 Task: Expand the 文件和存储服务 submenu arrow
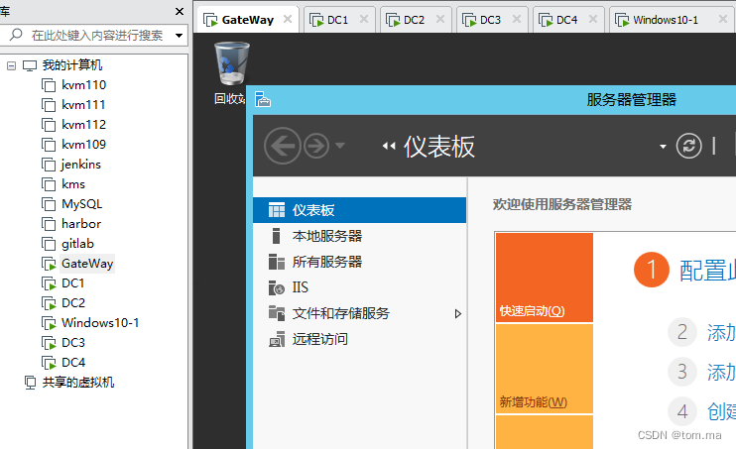click(x=458, y=313)
